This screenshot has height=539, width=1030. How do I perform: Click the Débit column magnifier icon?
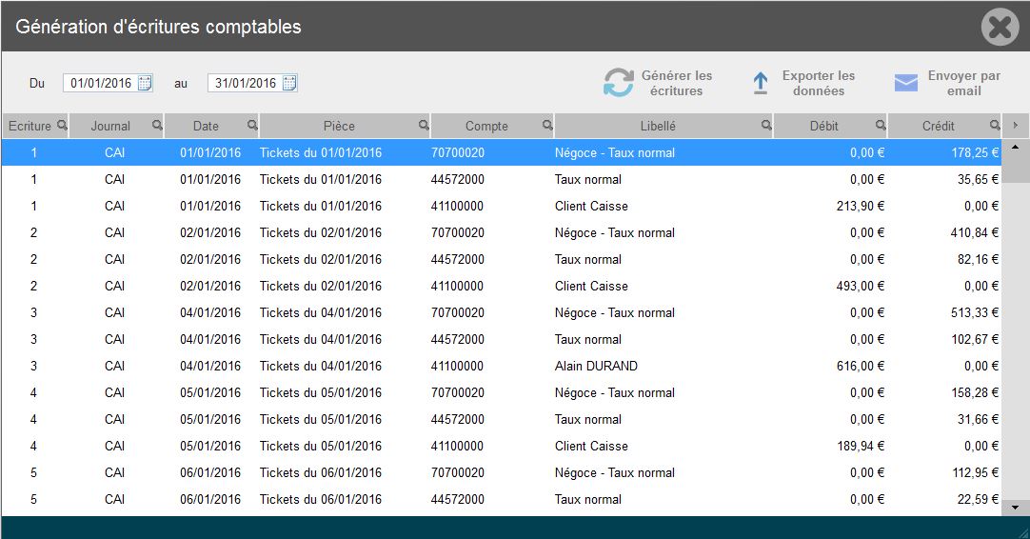(x=881, y=125)
